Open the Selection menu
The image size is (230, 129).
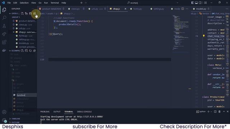click(24, 3)
